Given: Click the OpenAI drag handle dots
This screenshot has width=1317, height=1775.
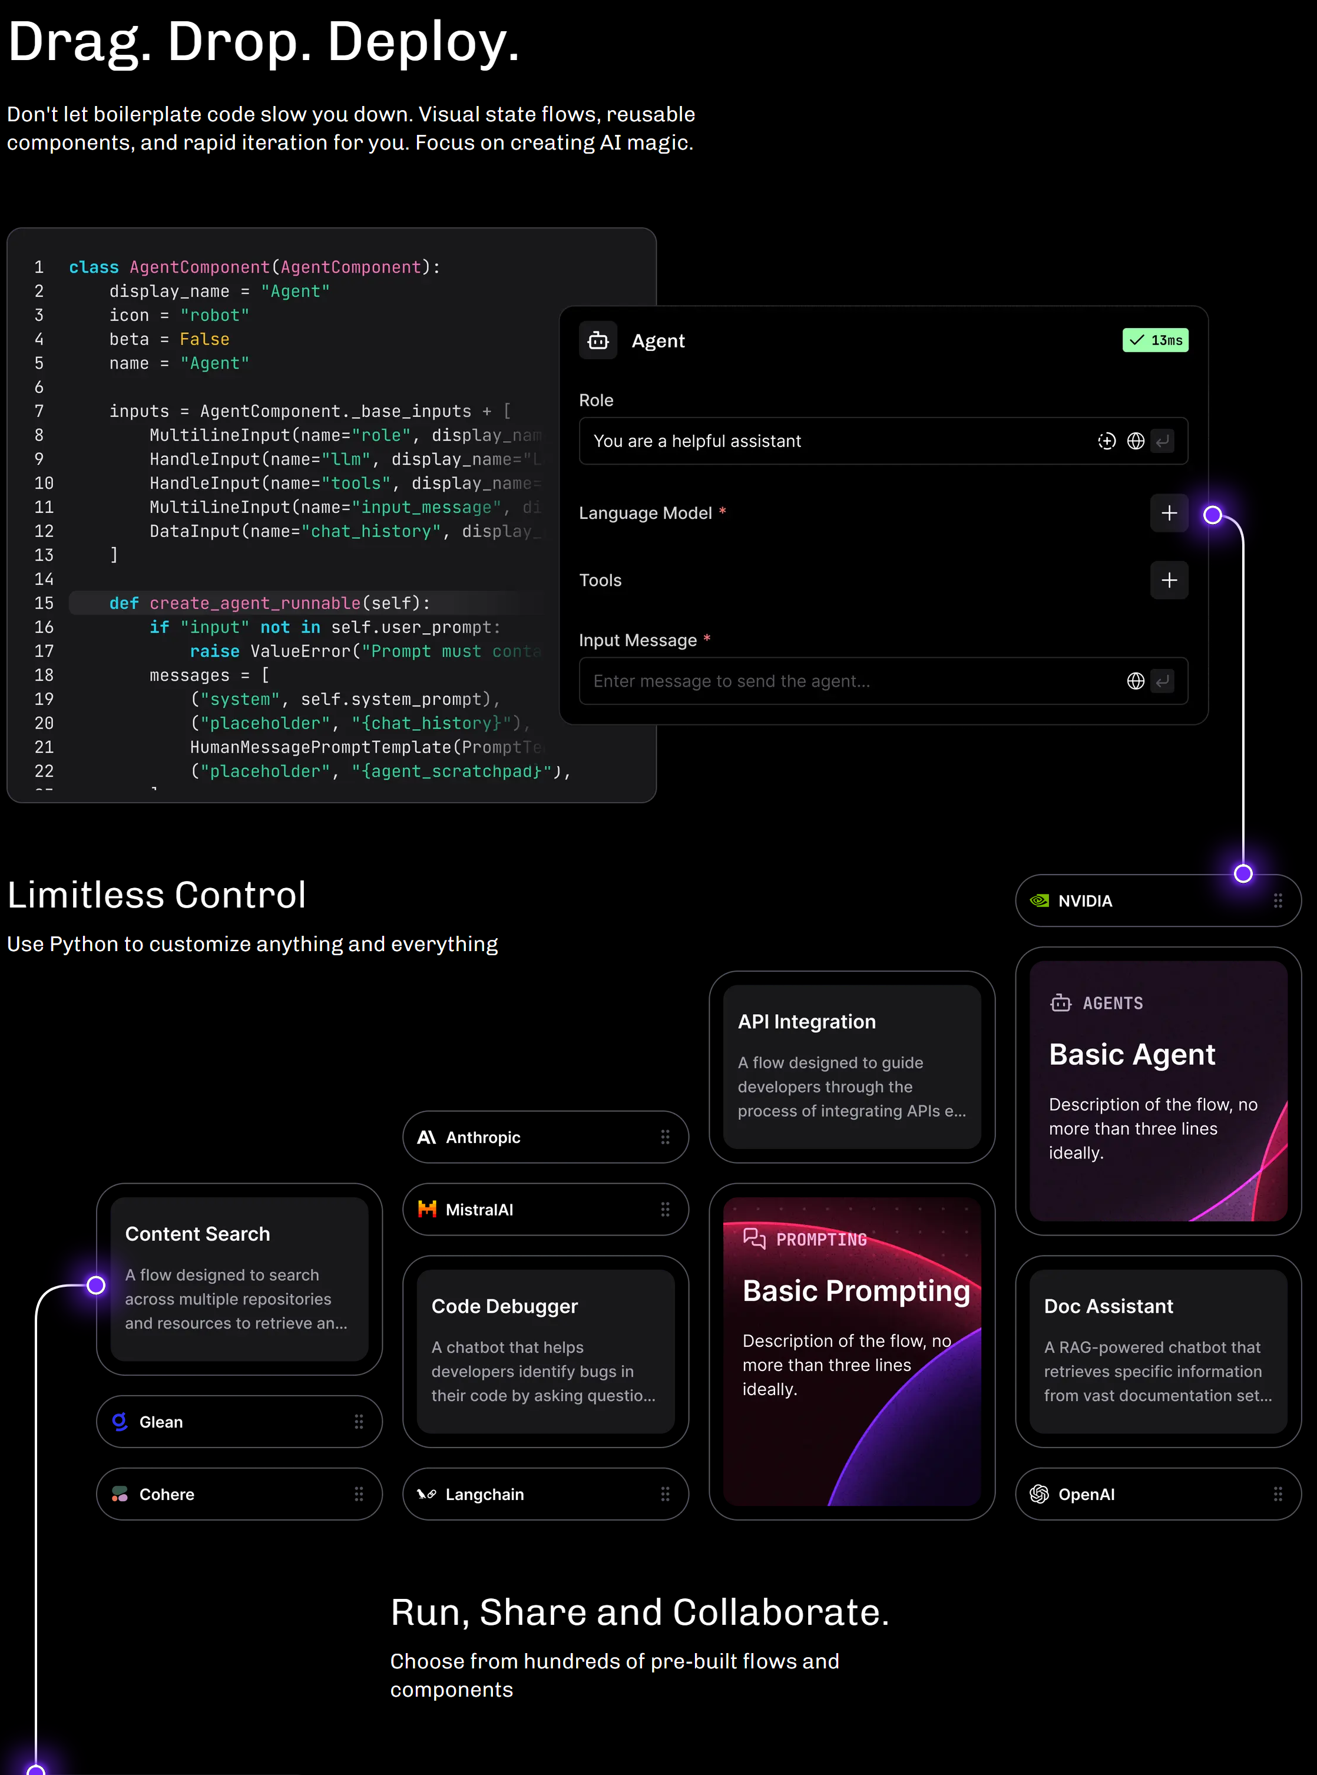Looking at the screenshot, I should [x=1278, y=1495].
